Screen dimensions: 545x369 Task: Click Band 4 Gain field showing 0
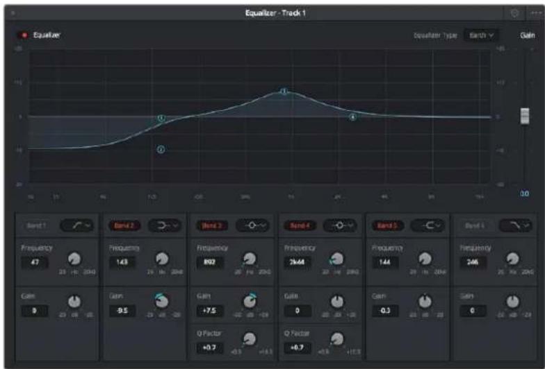pyautogui.click(x=298, y=311)
